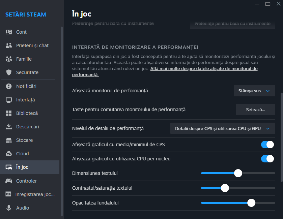Screen dimensions: 283x219
Task: Disable the CPU usage per core graph
Action: [267, 159]
